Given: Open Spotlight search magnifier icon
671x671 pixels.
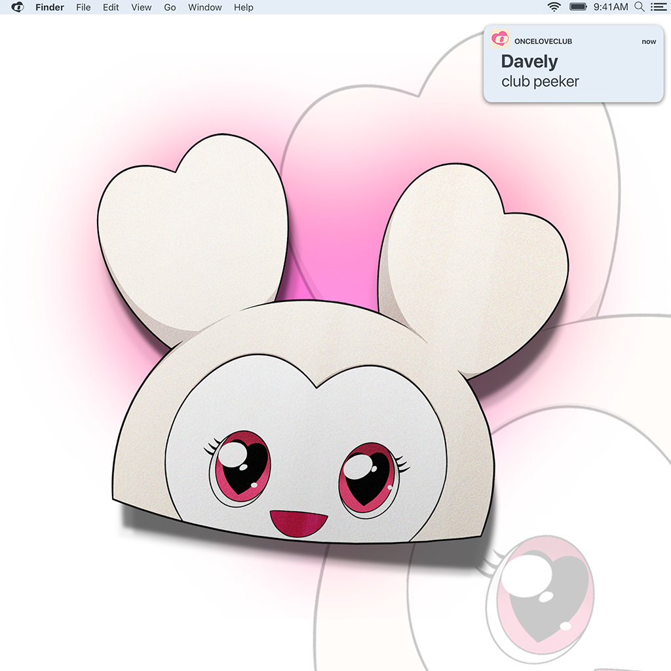Looking at the screenshot, I should point(640,7).
